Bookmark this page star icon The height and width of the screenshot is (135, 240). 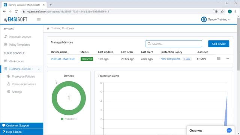click(x=222, y=12)
